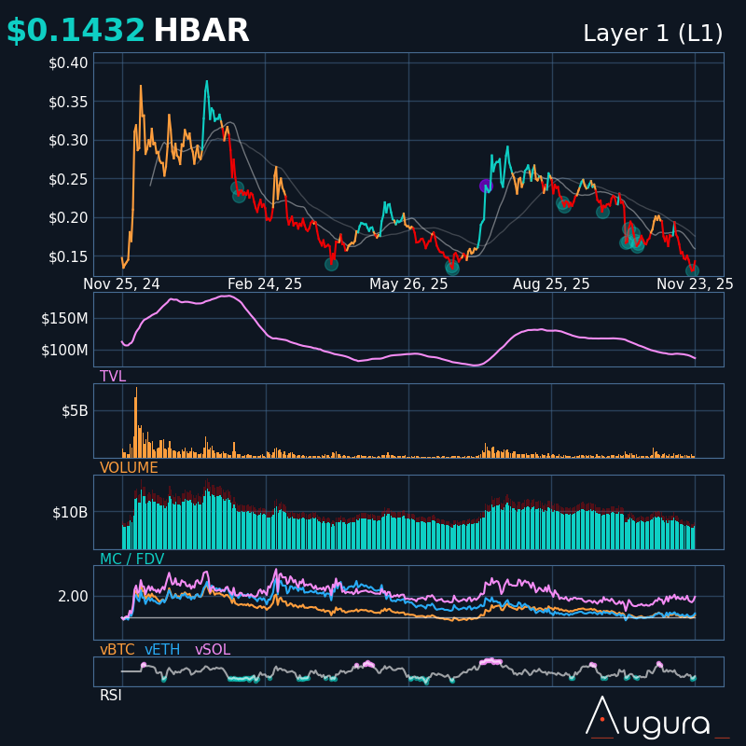Toggle the vBTC legend series

(x=117, y=650)
